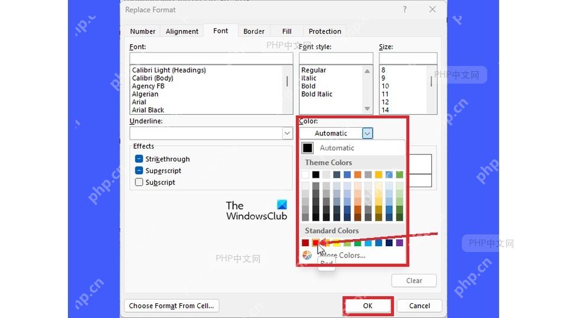567x318 pixels.
Task: Pick white theme color swatch
Action: (305, 174)
